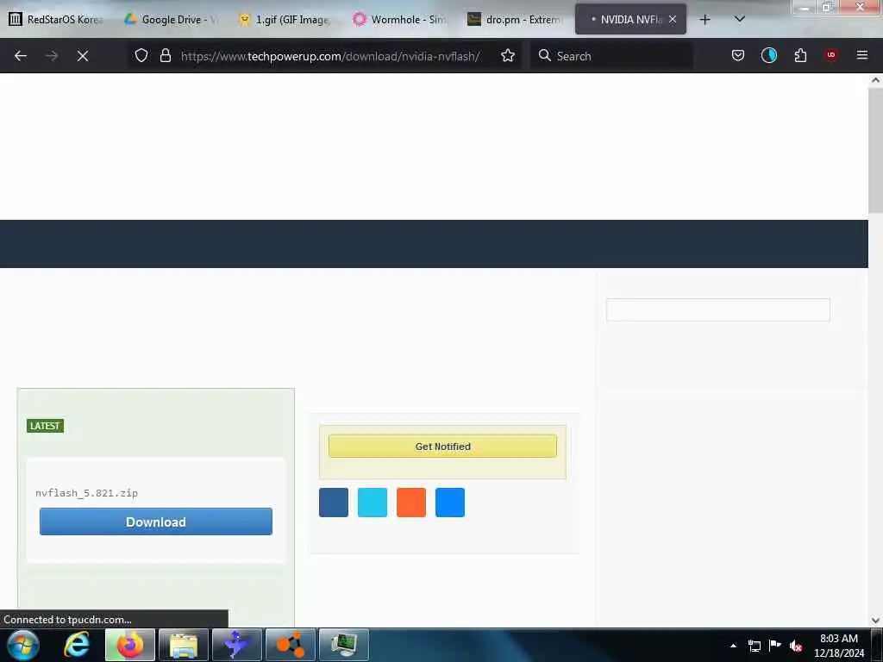The height and width of the screenshot is (662, 883).
Task: Open the orange nodes taskbar app
Action: click(x=291, y=645)
